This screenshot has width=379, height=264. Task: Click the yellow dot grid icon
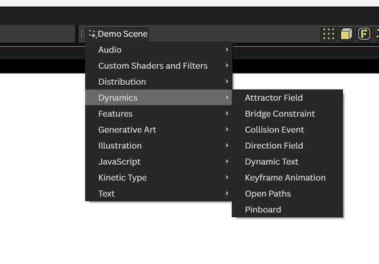[329, 34]
